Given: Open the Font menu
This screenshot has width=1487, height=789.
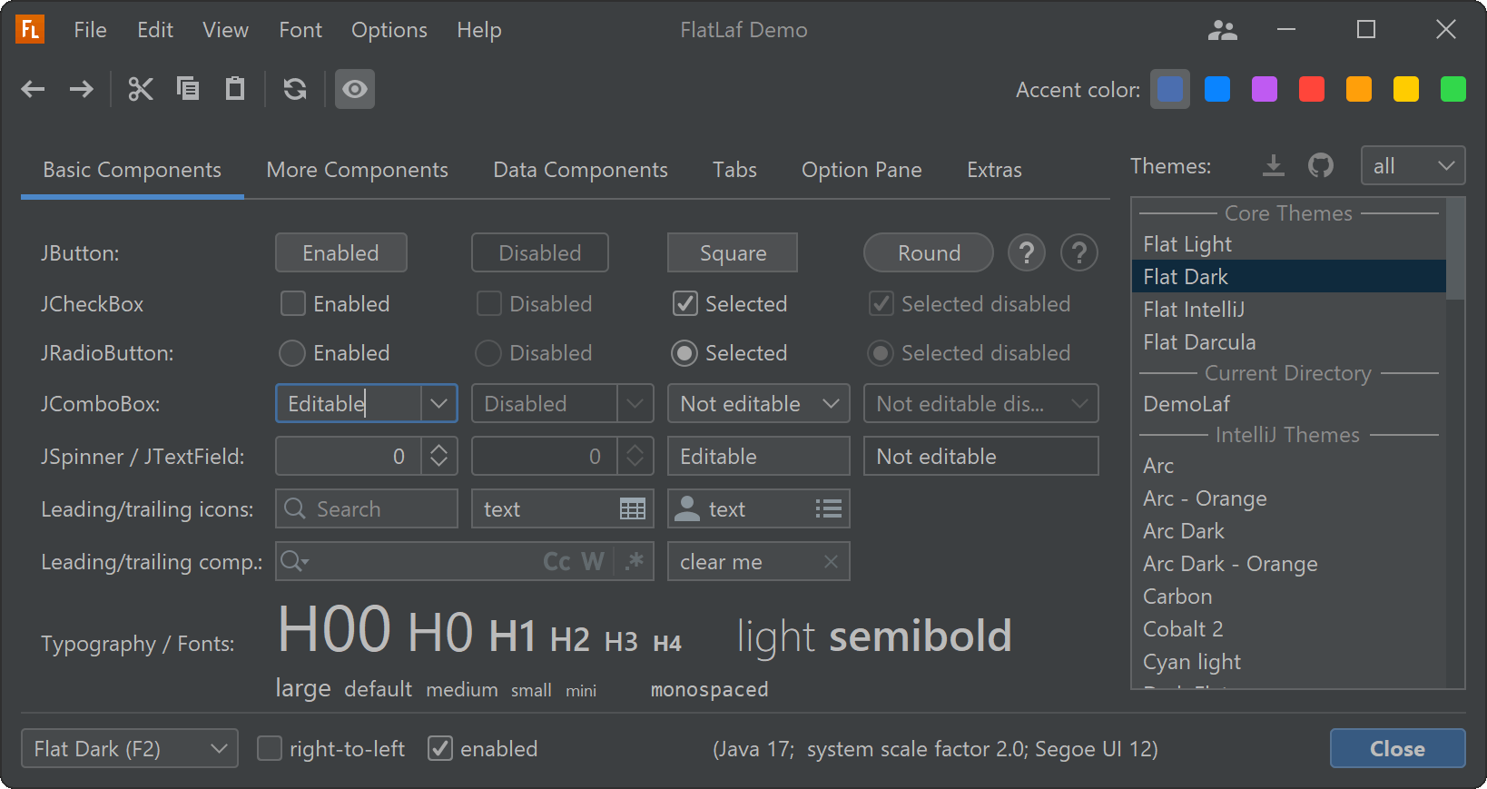Looking at the screenshot, I should (x=300, y=30).
